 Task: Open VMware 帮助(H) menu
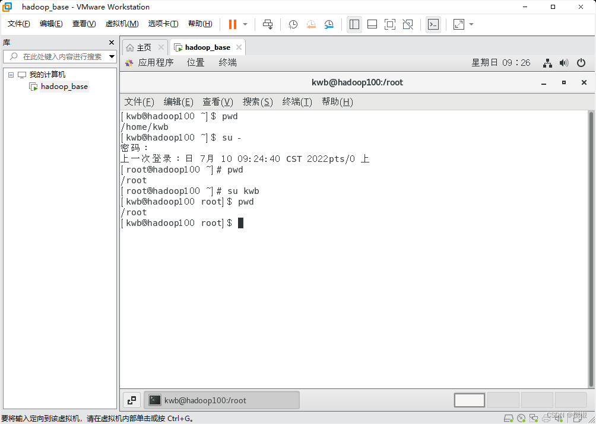click(200, 24)
